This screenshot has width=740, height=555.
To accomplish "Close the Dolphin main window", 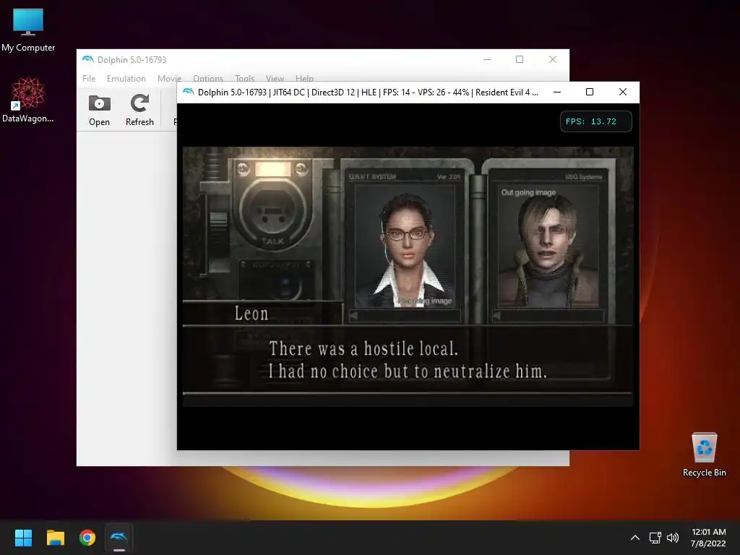I will pos(553,59).
